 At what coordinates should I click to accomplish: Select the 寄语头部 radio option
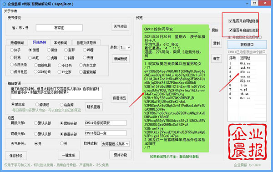click(68, 134)
